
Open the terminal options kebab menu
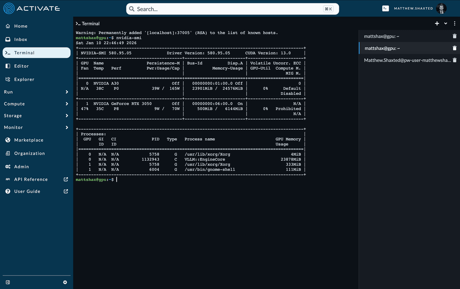coord(454,23)
